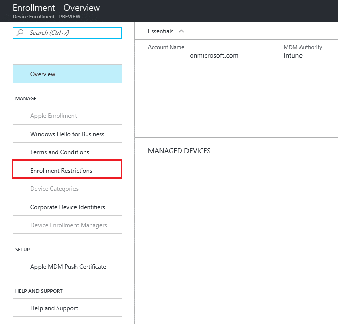Open Enrollment Restrictions

(x=67, y=170)
